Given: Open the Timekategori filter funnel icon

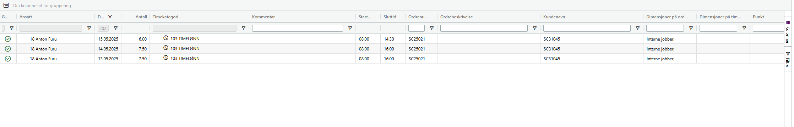Looking at the screenshot, I should click(x=244, y=28).
